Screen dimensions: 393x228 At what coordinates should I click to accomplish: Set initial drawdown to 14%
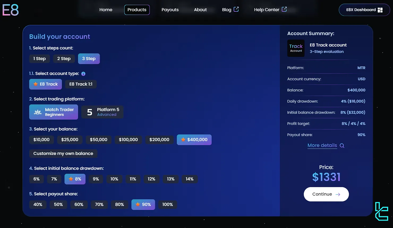[x=190, y=179]
